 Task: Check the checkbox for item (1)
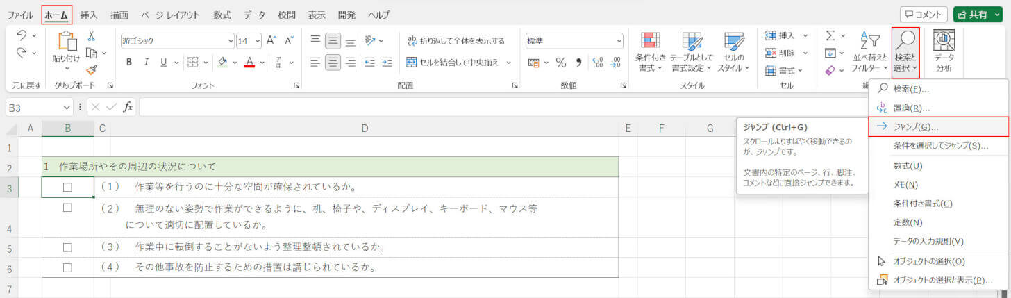67,187
